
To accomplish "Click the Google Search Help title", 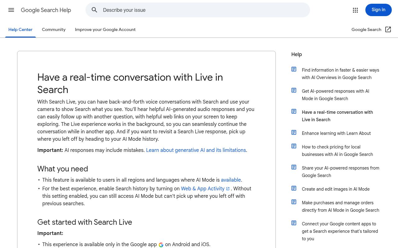I will pos(46,10).
